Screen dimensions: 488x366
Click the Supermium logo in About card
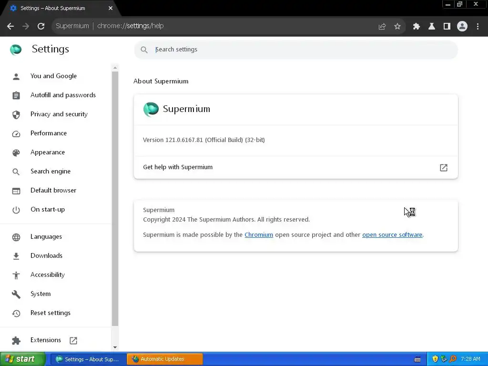pos(151,109)
